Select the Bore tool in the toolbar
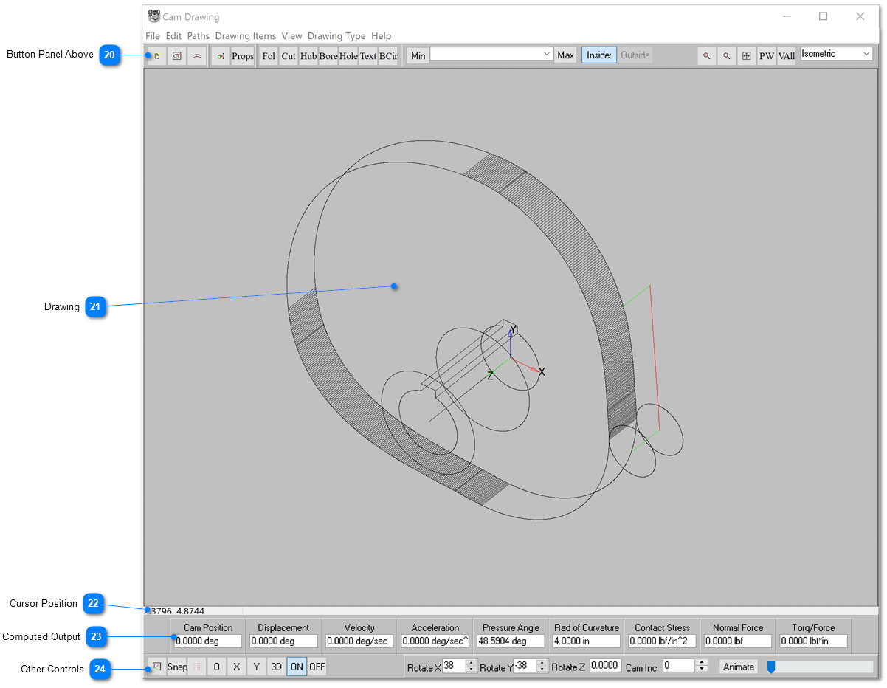Viewport: 887px width, 688px height. [x=328, y=56]
